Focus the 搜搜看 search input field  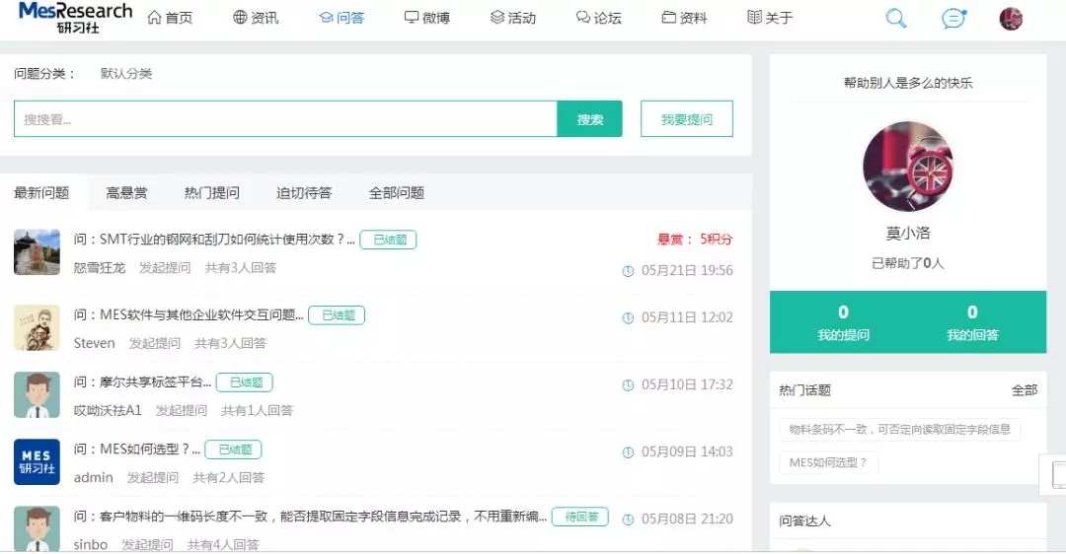click(x=285, y=119)
